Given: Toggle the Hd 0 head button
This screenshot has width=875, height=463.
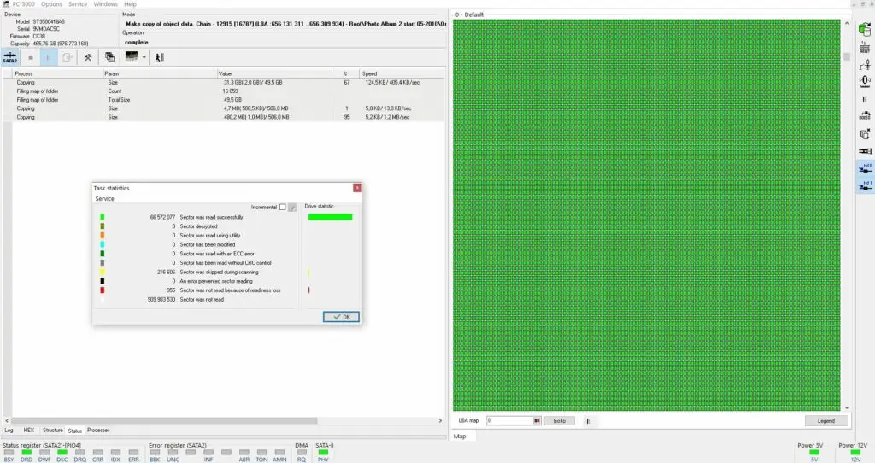Looking at the screenshot, I should coord(865,168).
